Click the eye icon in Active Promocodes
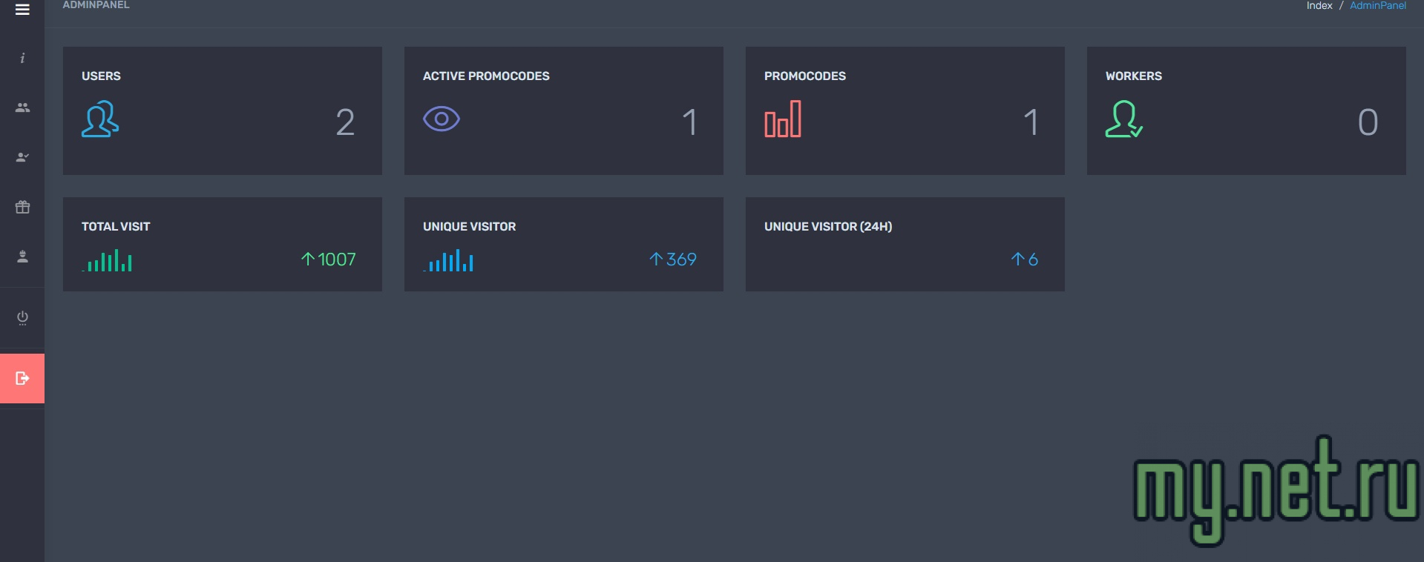This screenshot has width=1424, height=562. [442, 119]
